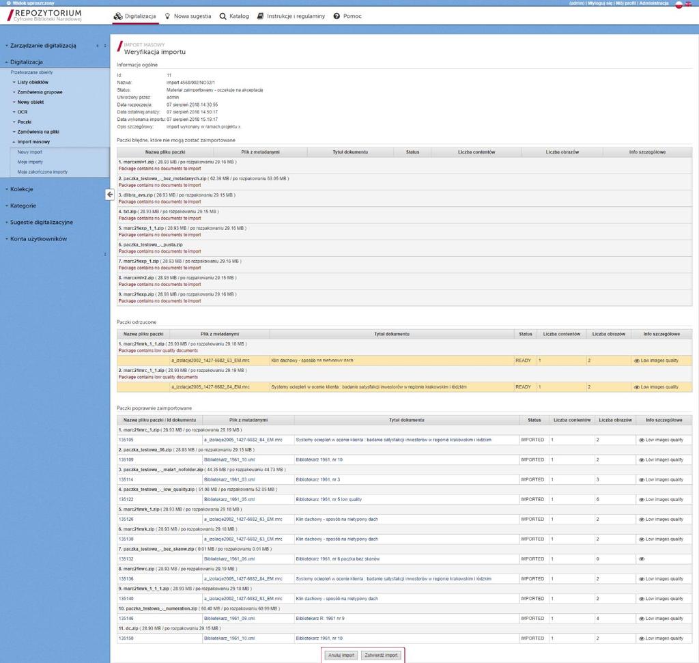Click eye icon for document 135146

pyautogui.click(x=642, y=619)
